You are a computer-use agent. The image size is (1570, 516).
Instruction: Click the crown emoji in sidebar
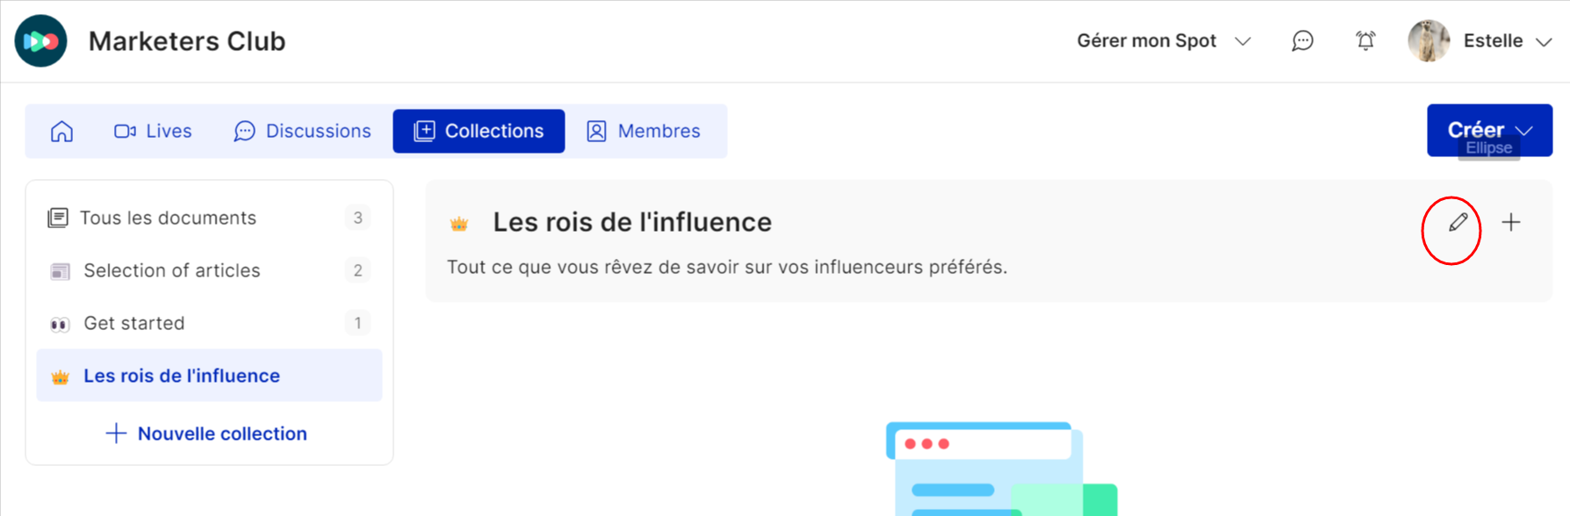click(x=60, y=377)
